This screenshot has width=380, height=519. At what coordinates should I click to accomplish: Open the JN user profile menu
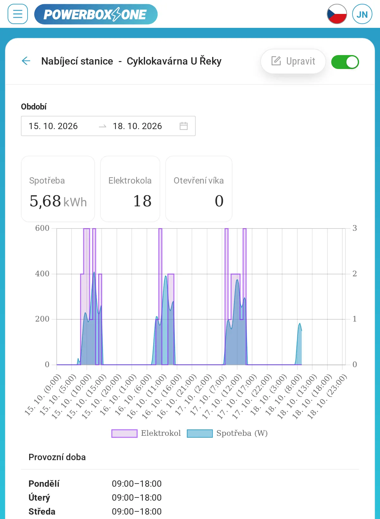(362, 14)
